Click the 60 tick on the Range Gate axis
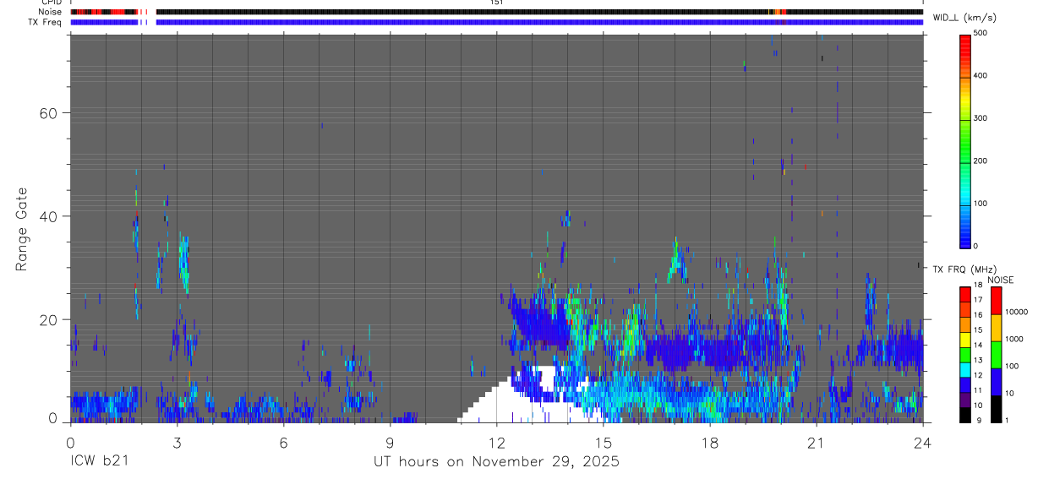 50,113
